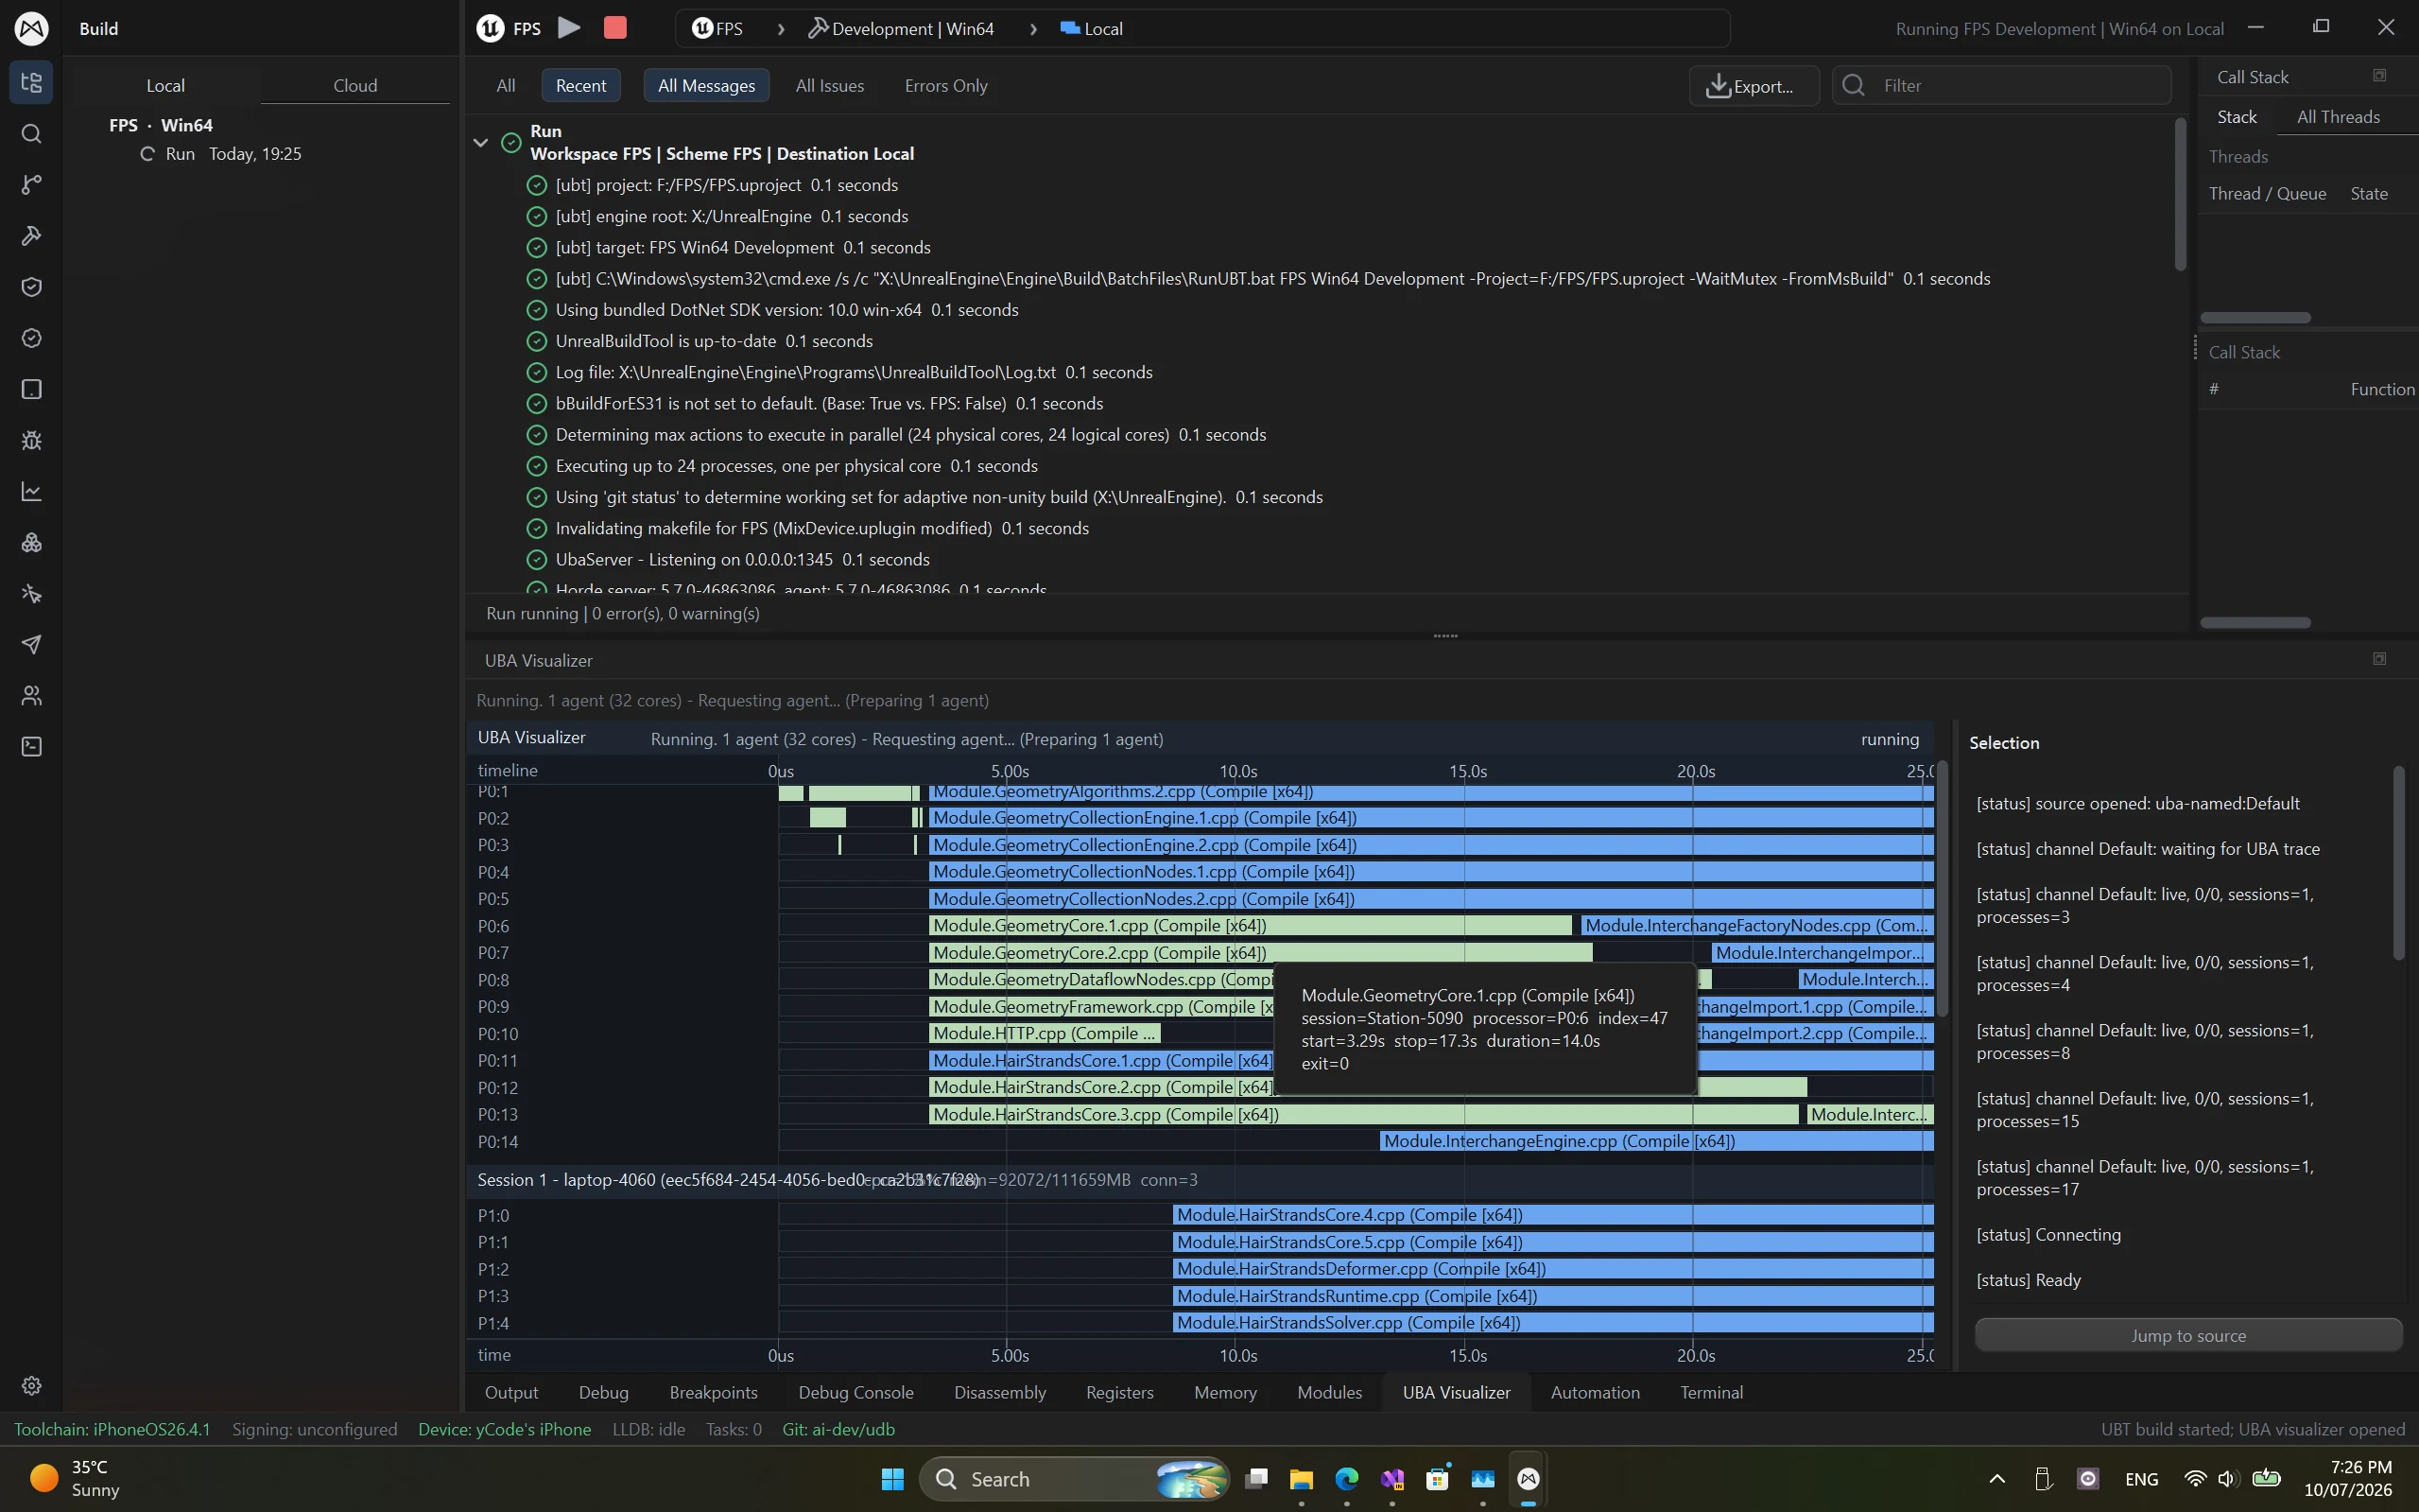Open settings gear in the sidebar
2419x1512 pixels.
31,1386
